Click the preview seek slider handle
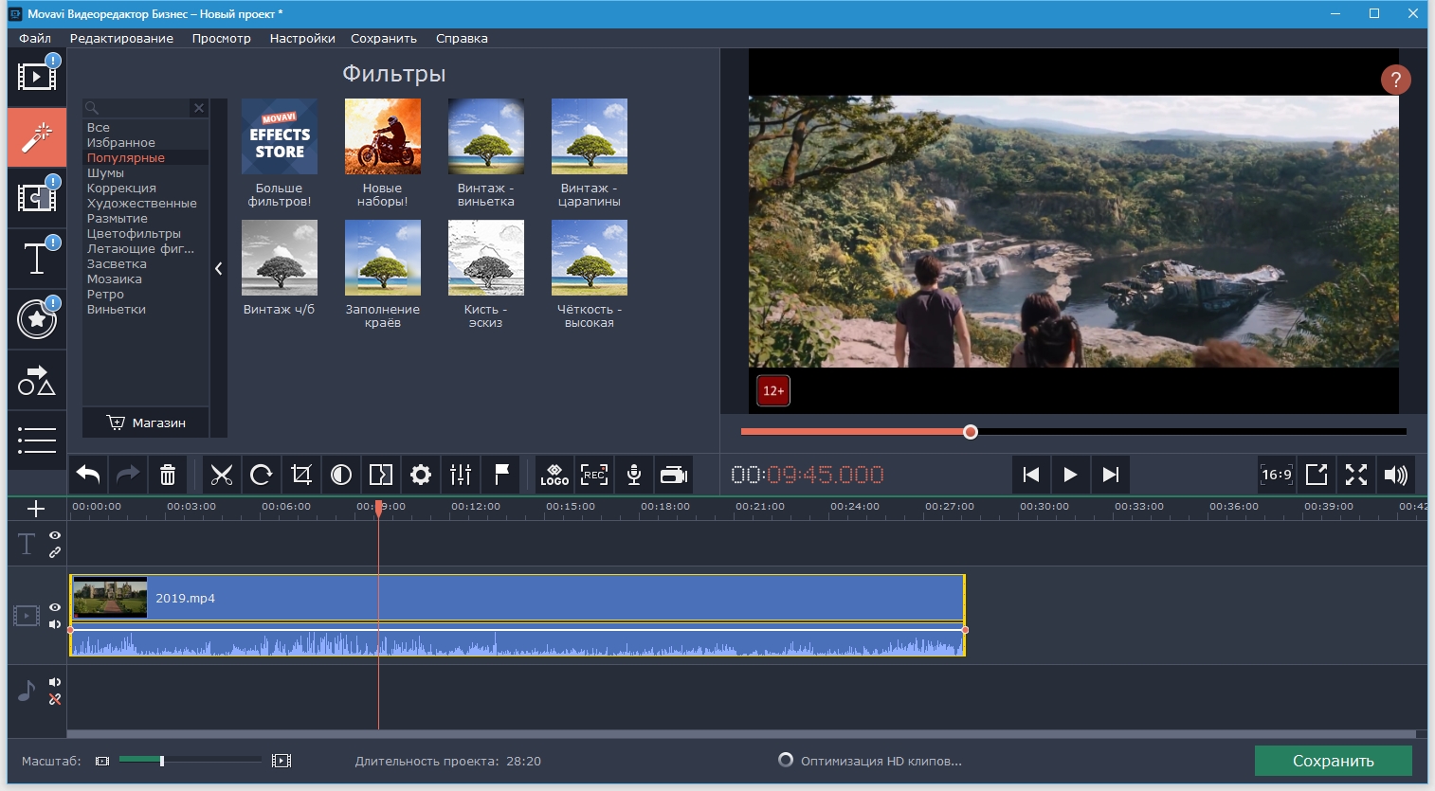Image resolution: width=1435 pixels, height=791 pixels. (x=971, y=432)
